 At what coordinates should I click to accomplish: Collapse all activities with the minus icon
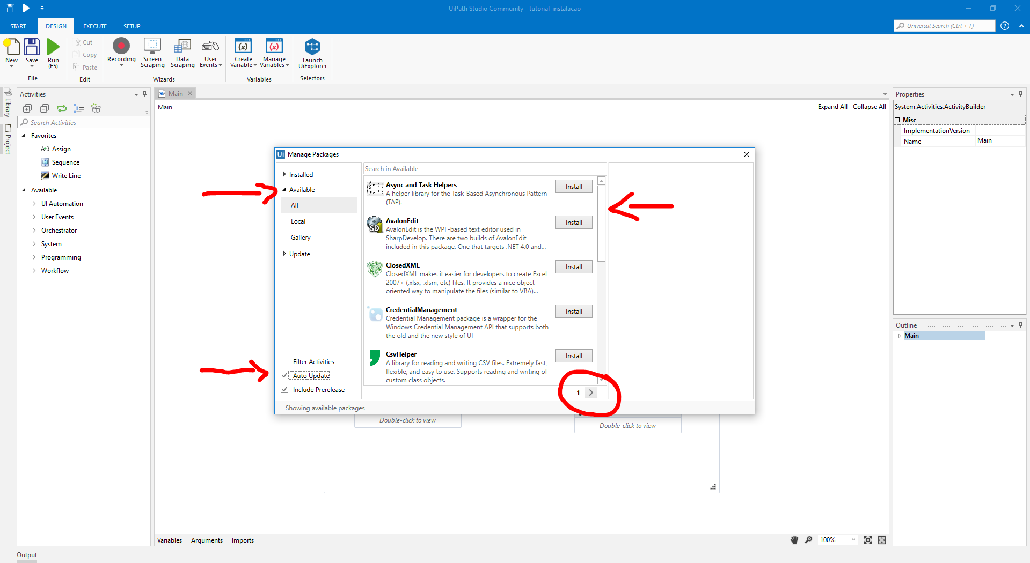pos(45,108)
